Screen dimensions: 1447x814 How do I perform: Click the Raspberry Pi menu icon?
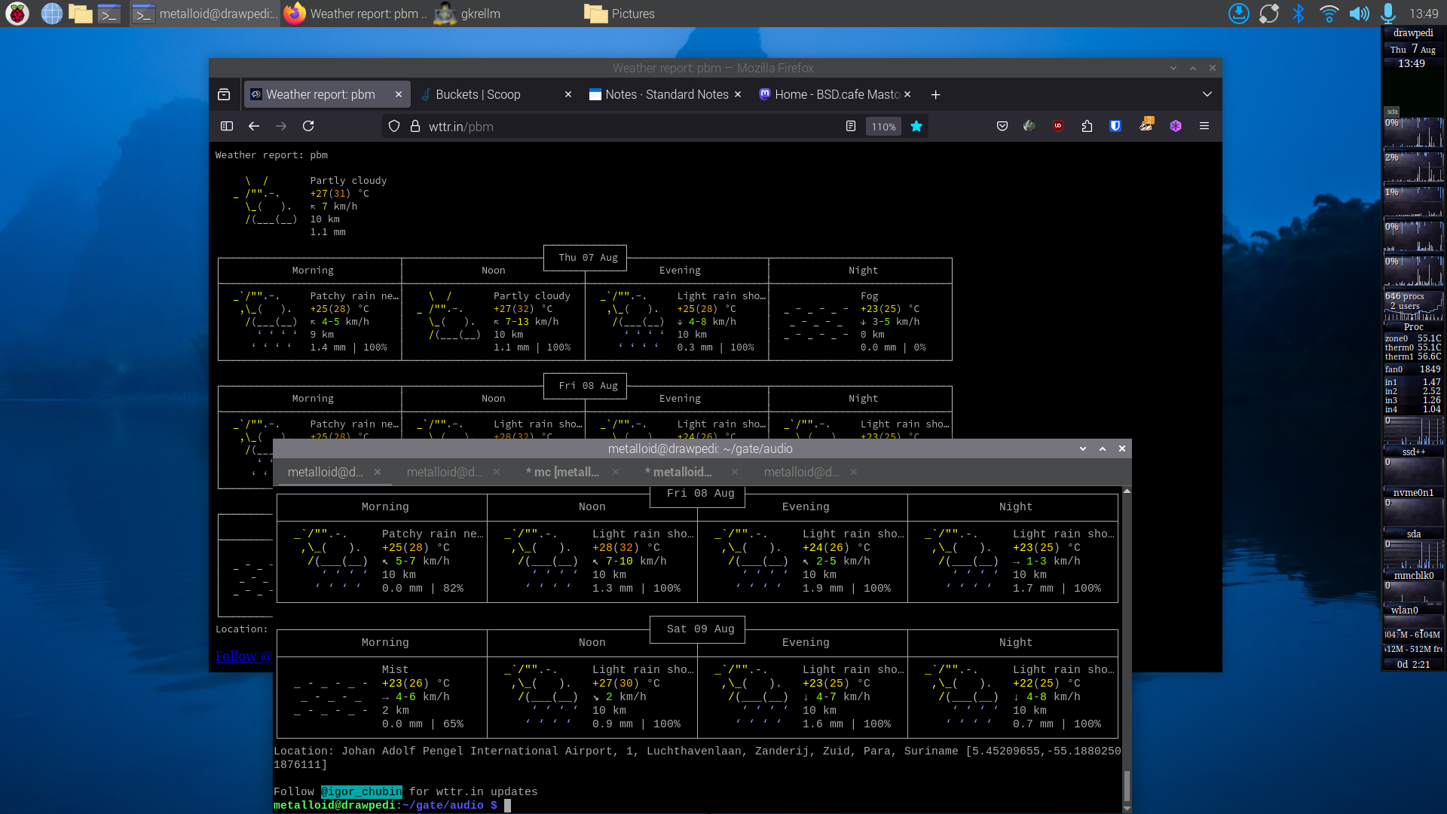coord(17,14)
